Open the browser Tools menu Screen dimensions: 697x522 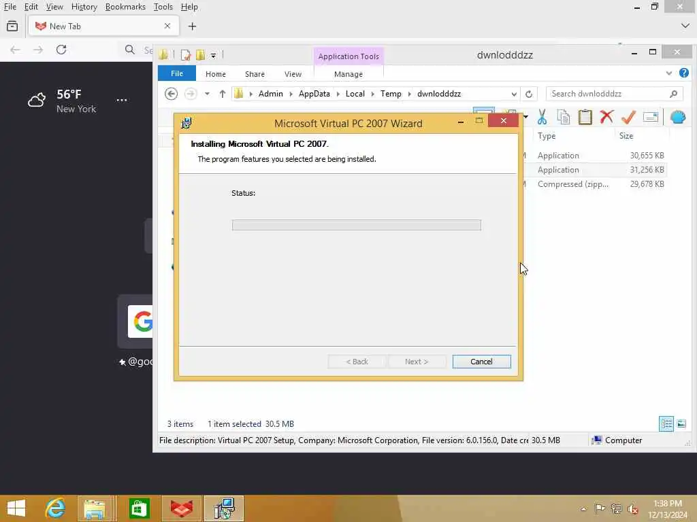pos(163,7)
